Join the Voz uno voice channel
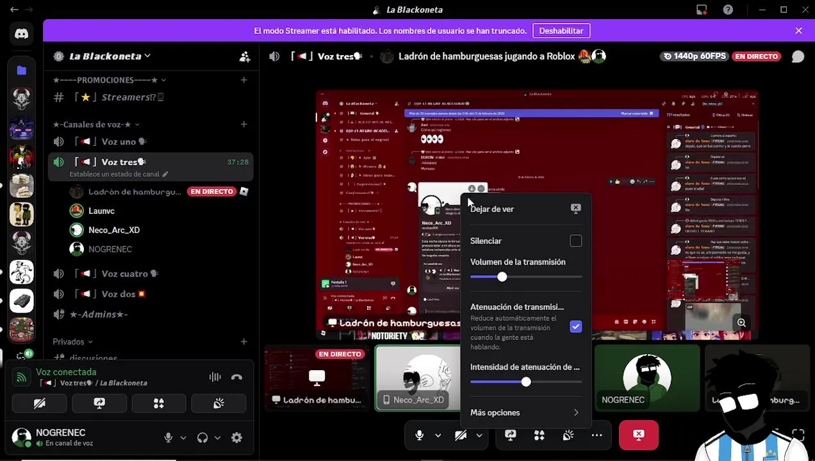Viewport: 815px width, 461px height. [151, 142]
